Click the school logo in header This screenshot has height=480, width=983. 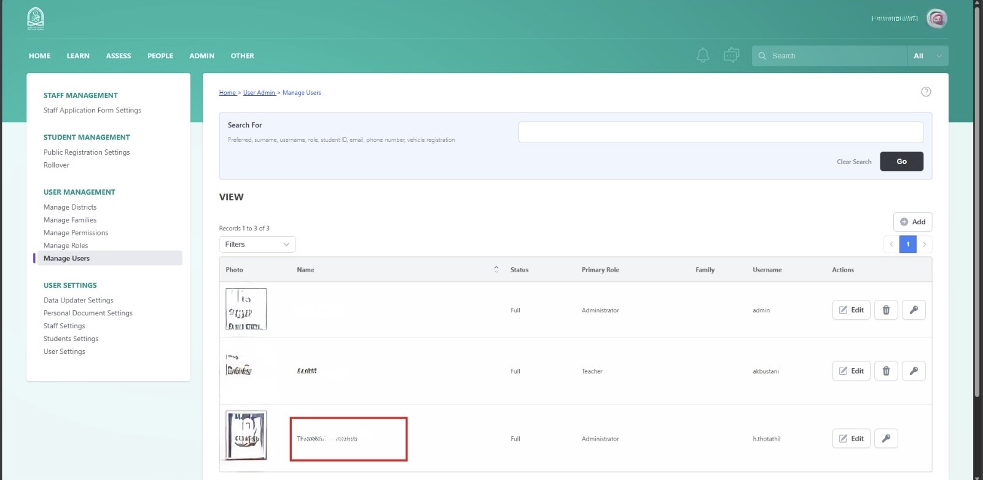pos(36,19)
